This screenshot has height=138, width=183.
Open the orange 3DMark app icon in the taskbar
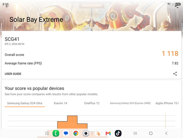click(98, 133)
